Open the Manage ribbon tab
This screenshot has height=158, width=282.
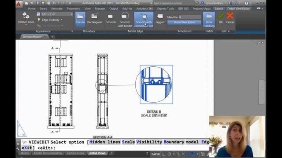(100, 9)
